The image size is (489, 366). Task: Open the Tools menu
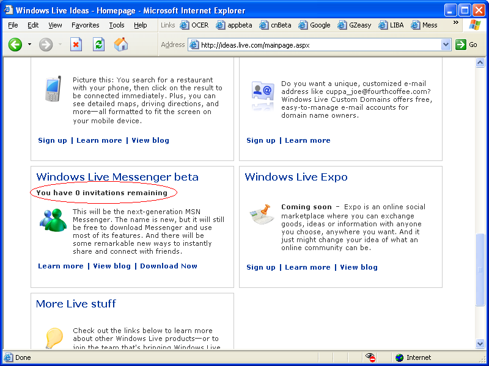[x=116, y=25]
